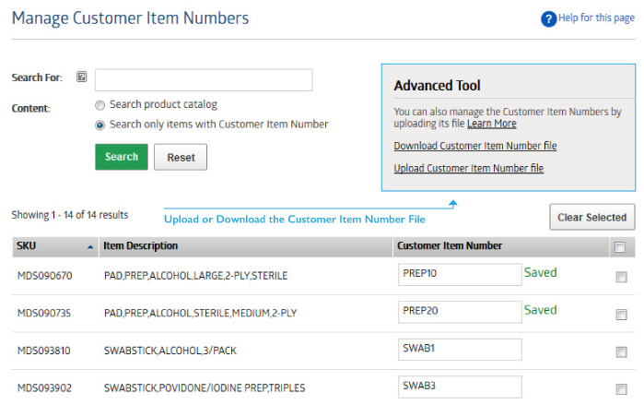Click into the Search For text field
This screenshot has height=405, width=644.
(204, 79)
